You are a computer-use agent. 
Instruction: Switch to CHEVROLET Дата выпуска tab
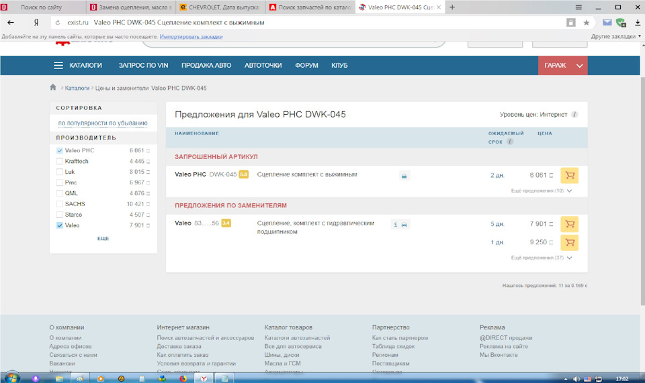(x=220, y=7)
